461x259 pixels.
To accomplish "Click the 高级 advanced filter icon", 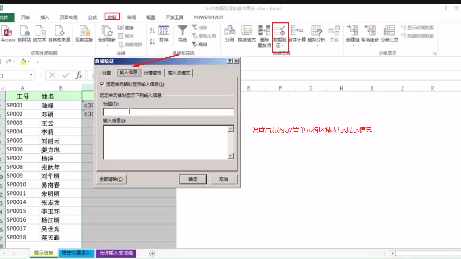I will tap(199, 45).
